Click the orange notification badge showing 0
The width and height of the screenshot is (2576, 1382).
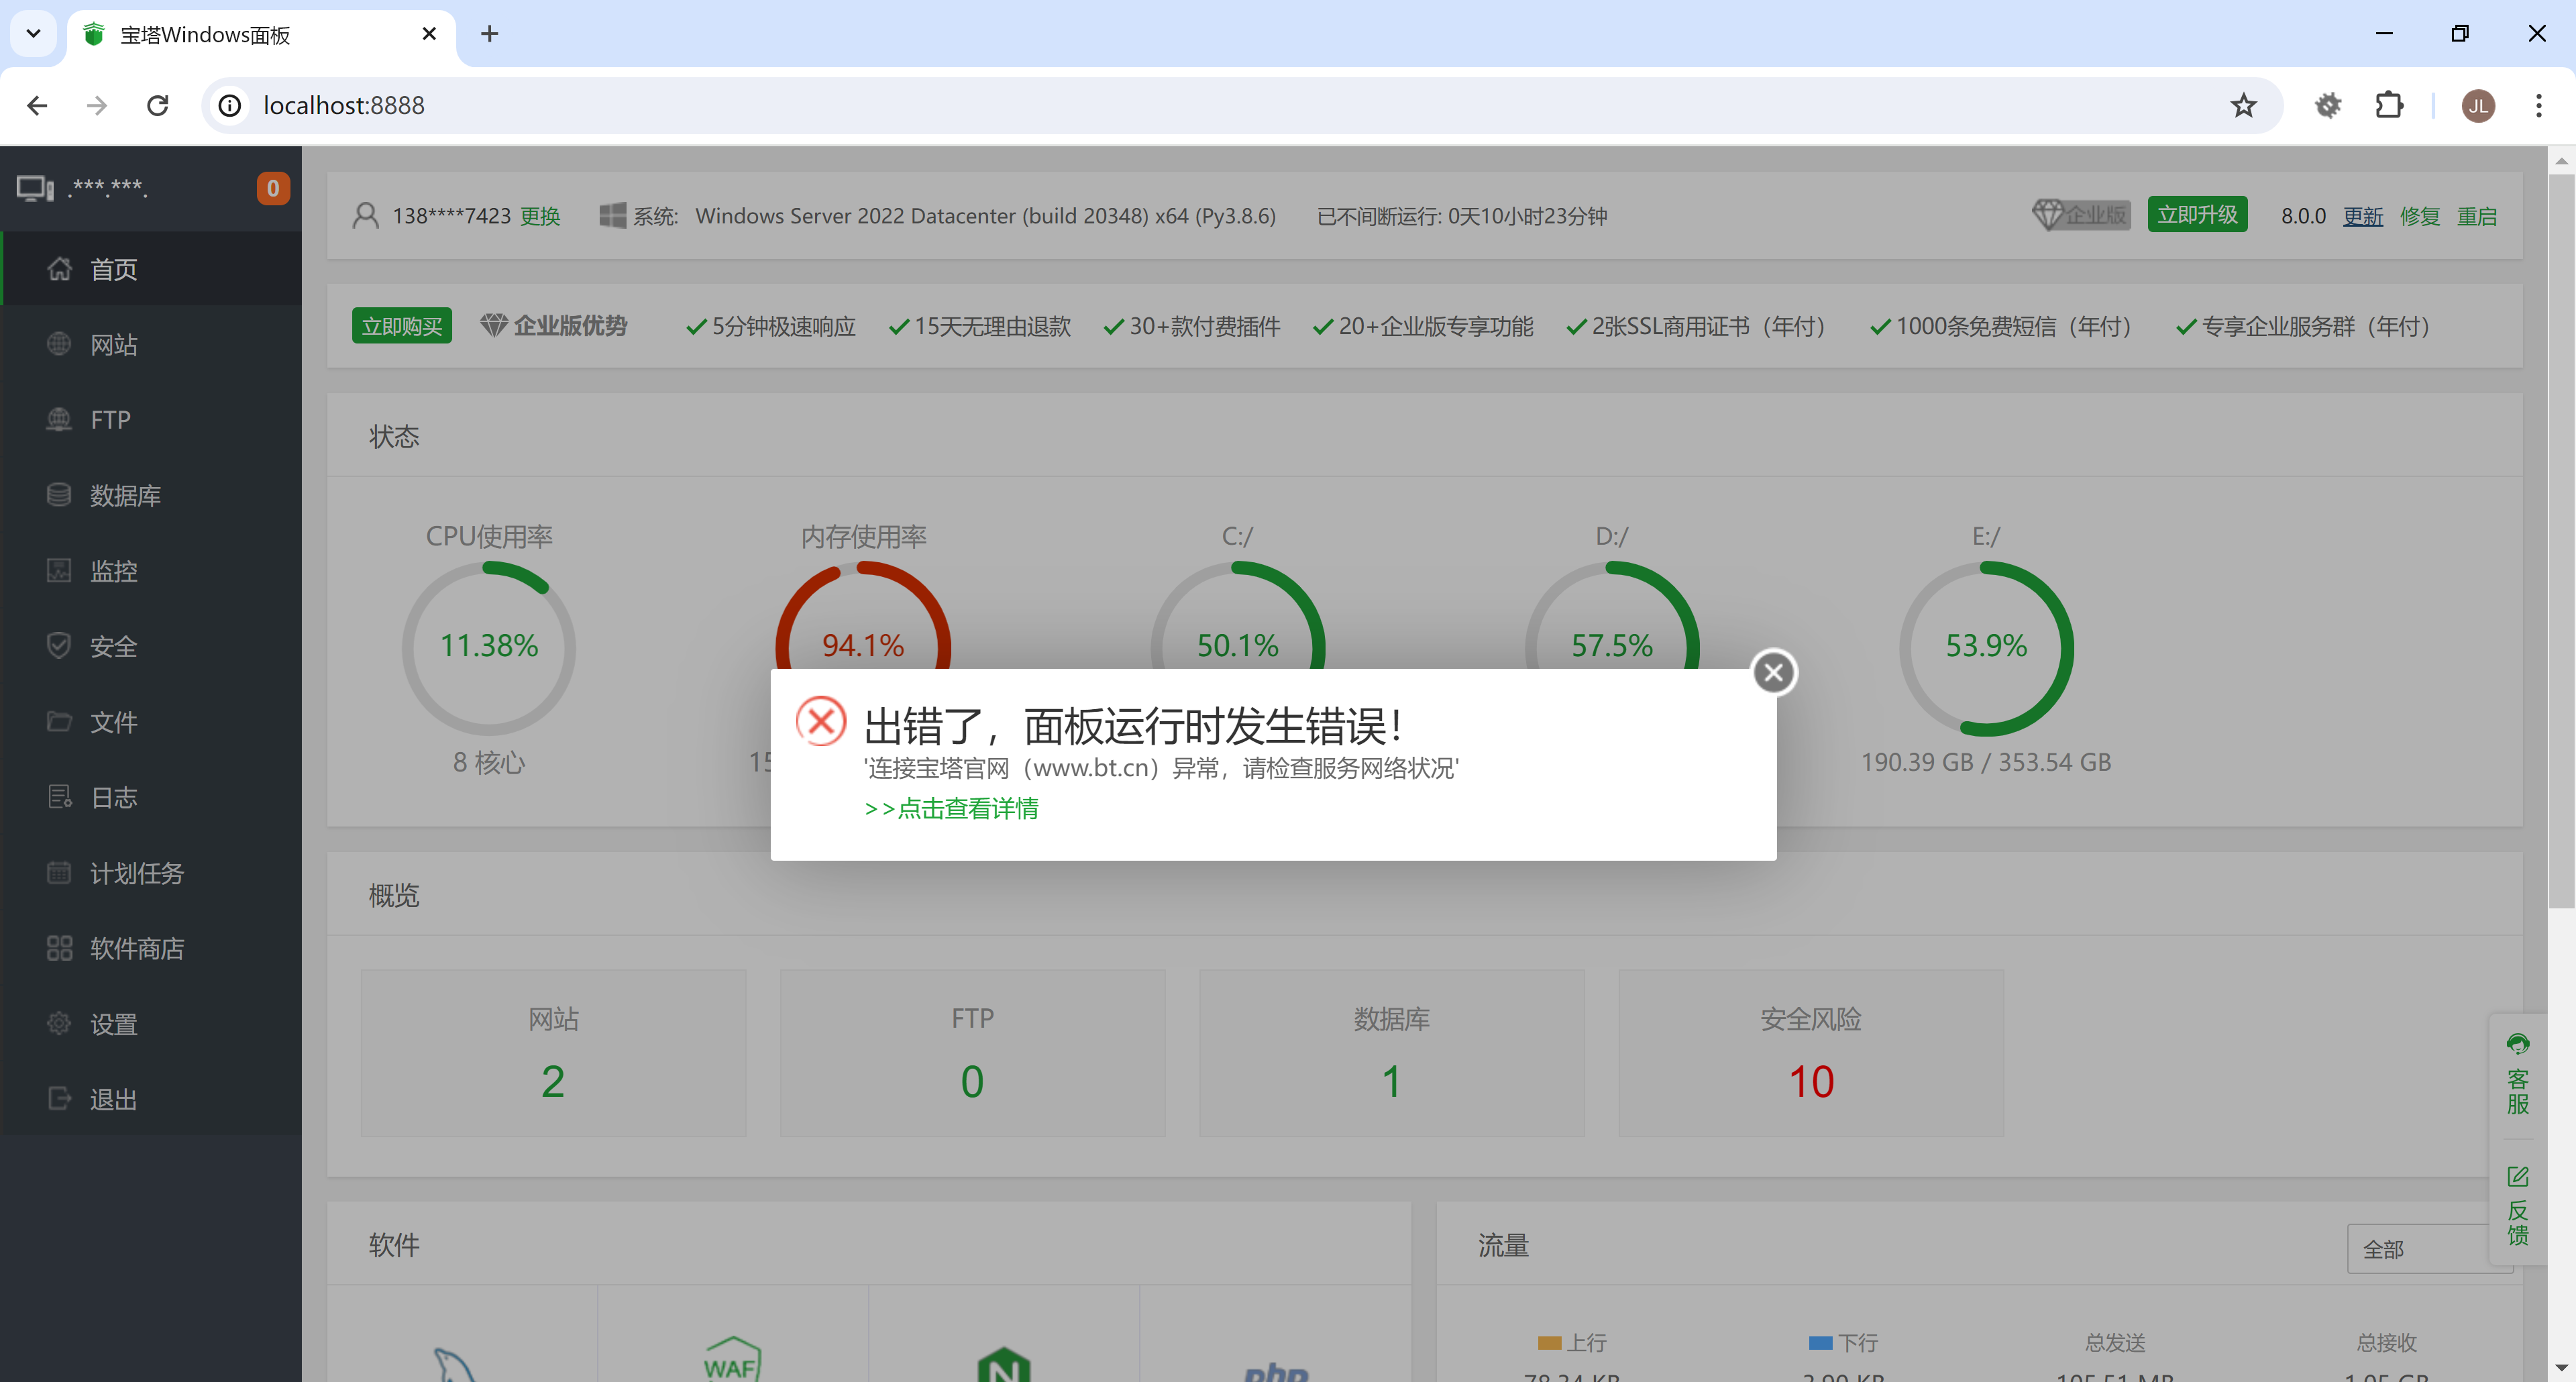pyautogui.click(x=273, y=188)
